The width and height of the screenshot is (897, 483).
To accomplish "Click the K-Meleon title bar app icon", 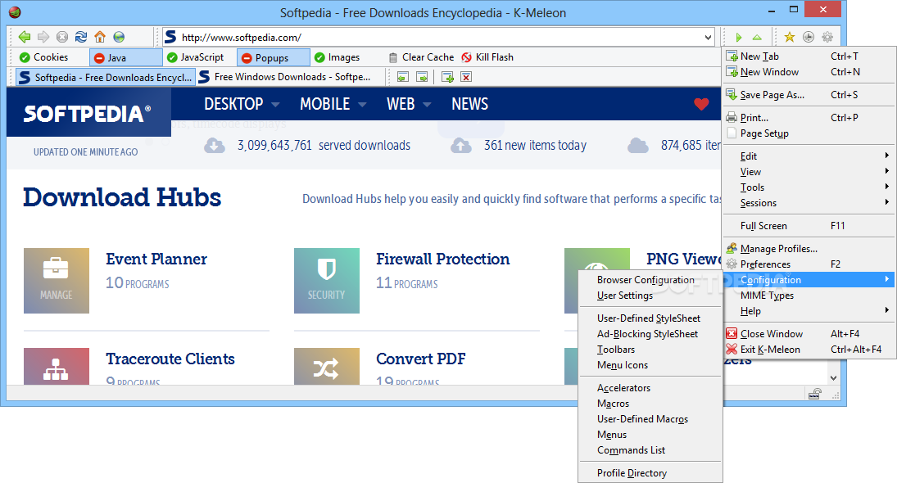I will [16, 12].
